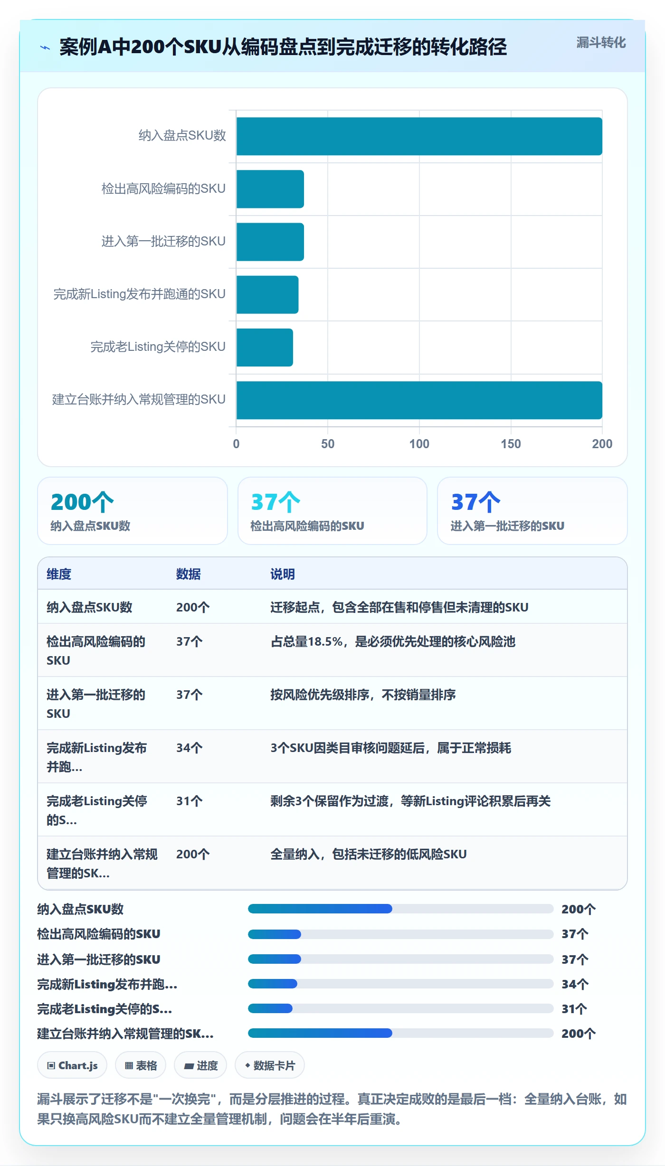Viewport: 665px width, 1166px height.
Task: Open the 200个 纳入盘点SKU数 stat card
Action: (133, 511)
